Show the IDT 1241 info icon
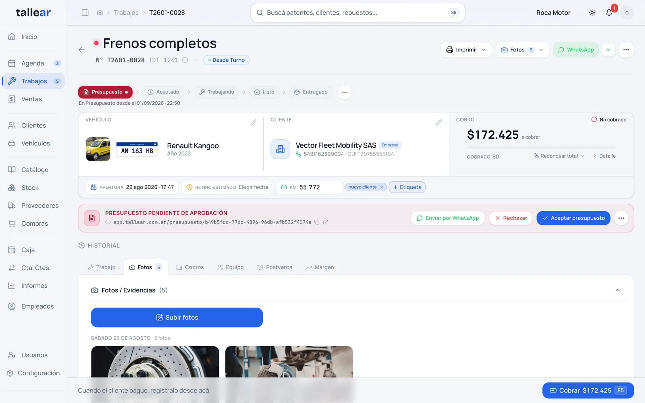645x403 pixels. [185, 60]
